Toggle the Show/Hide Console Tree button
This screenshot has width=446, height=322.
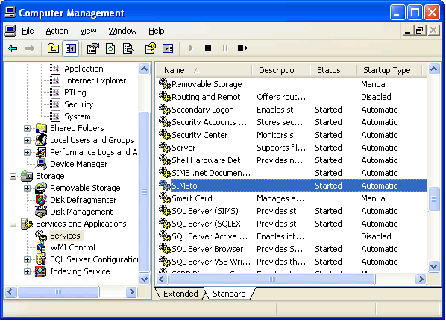(x=71, y=48)
